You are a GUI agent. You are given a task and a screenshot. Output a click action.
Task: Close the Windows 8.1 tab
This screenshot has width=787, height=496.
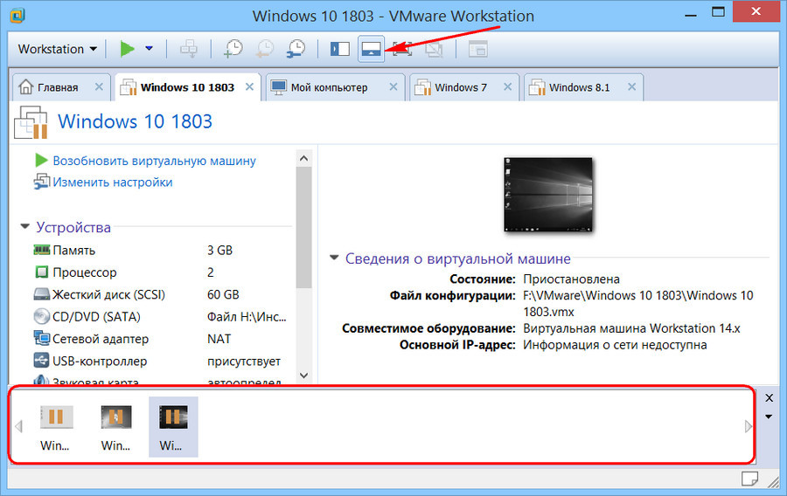[631, 87]
